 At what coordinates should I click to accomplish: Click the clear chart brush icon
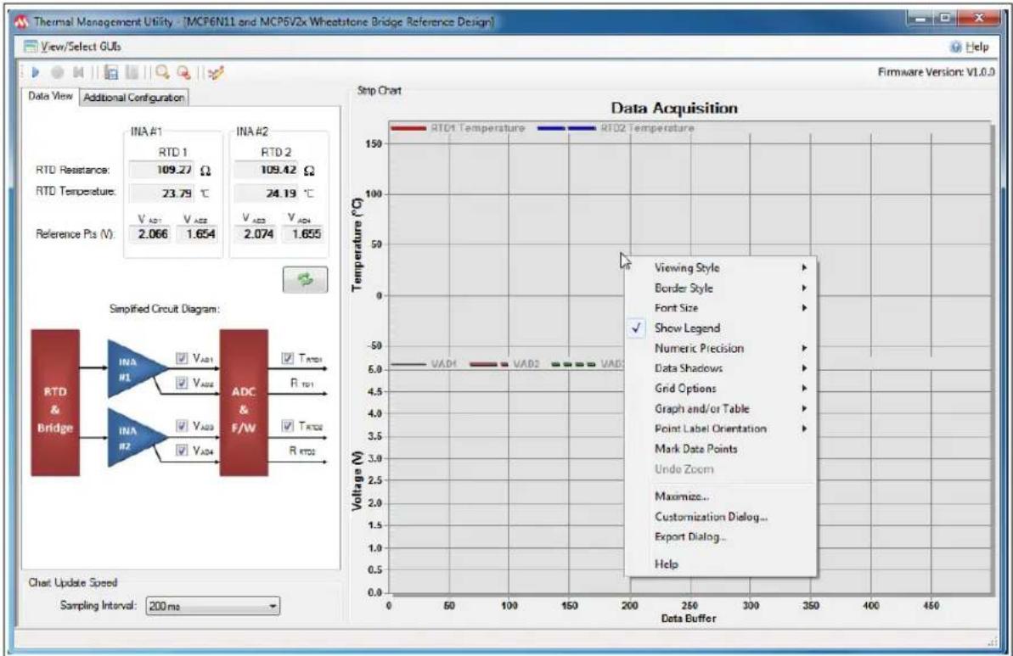(216, 72)
